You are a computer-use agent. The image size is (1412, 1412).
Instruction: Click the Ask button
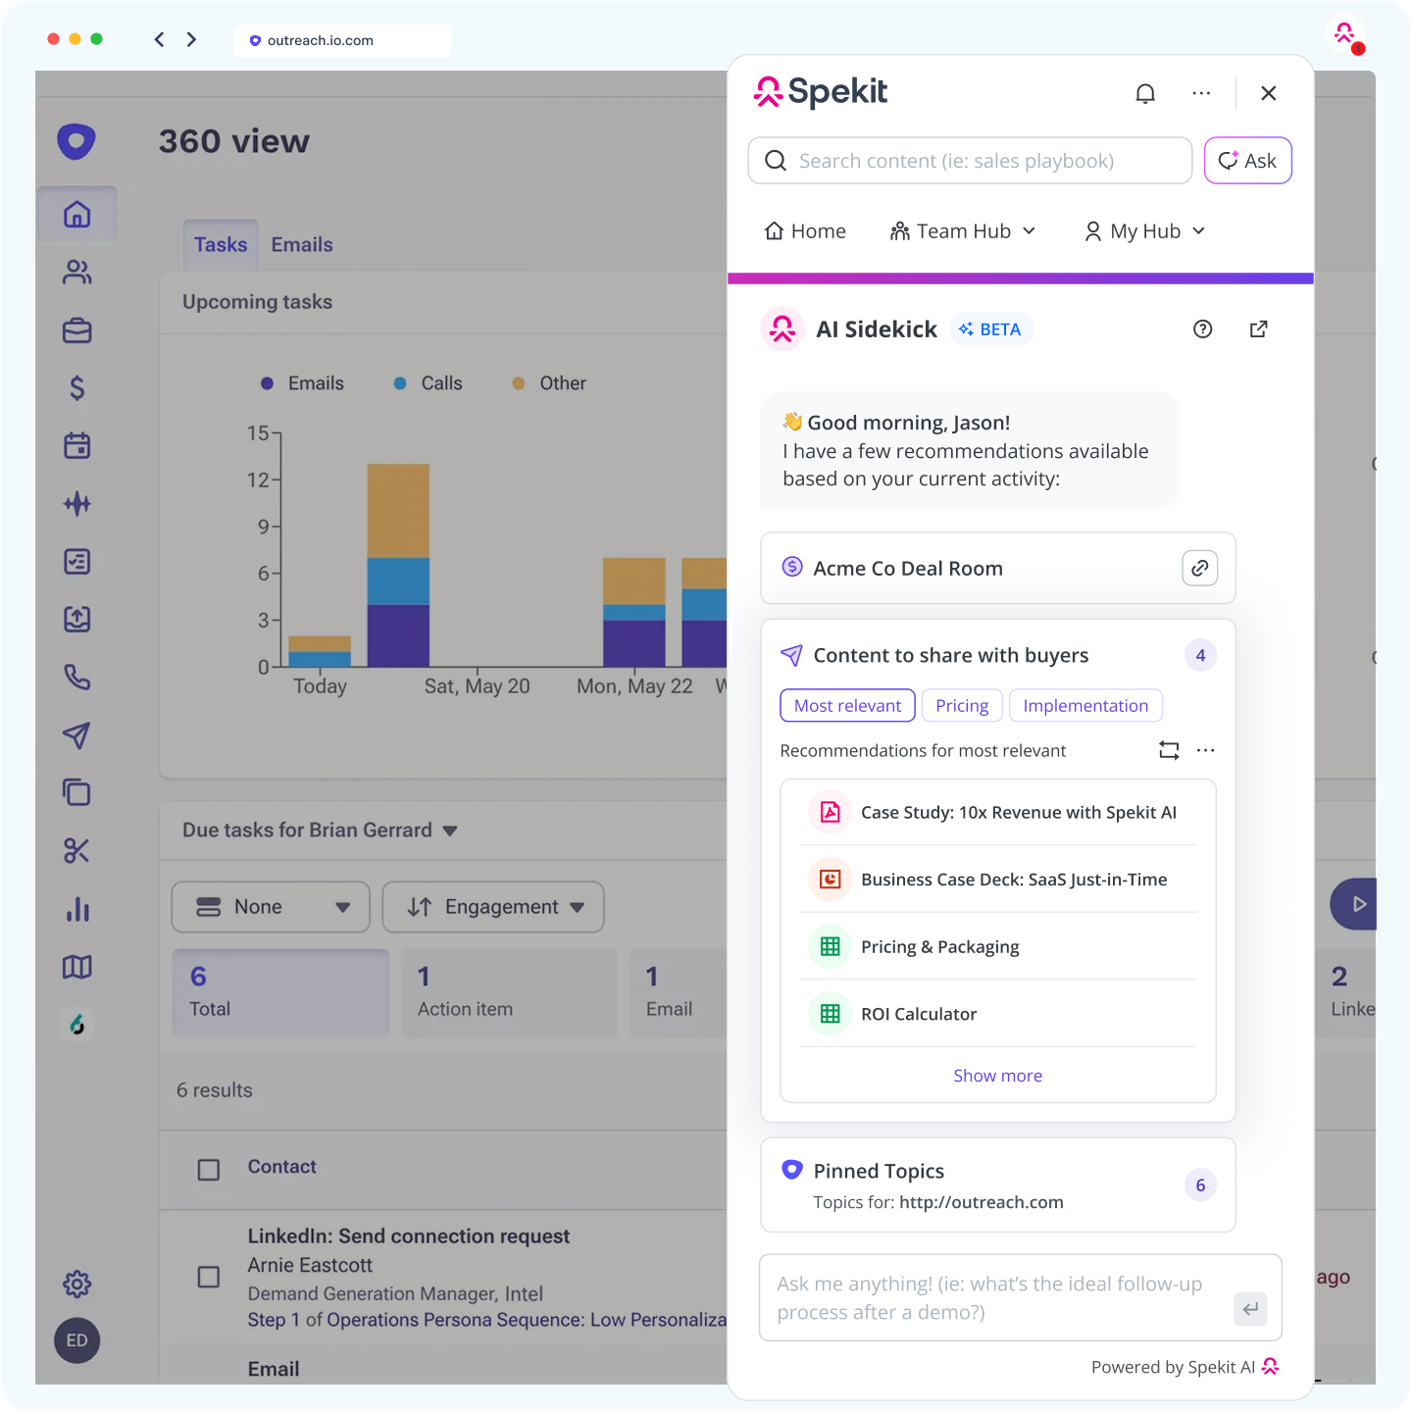(1248, 161)
